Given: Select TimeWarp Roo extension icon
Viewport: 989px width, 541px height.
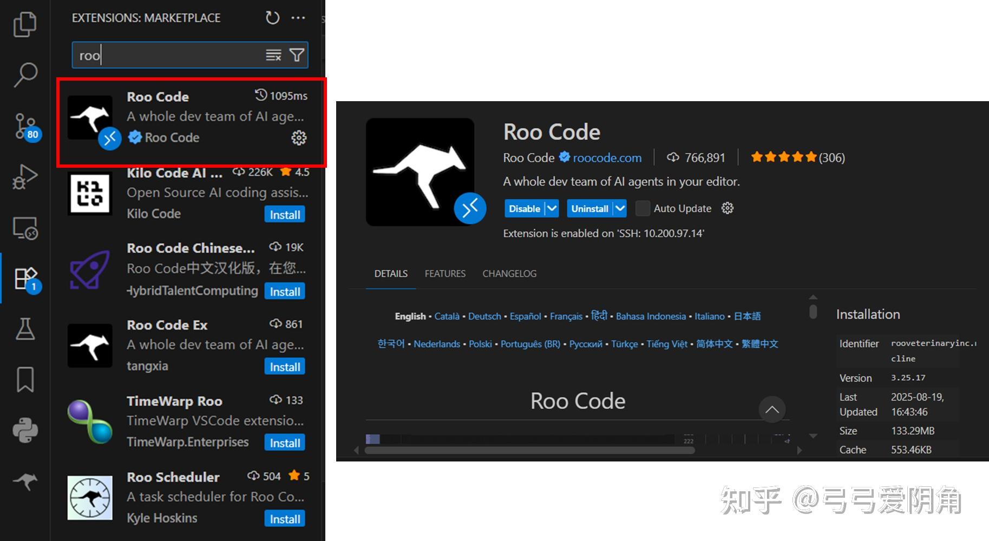Looking at the screenshot, I should pyautogui.click(x=90, y=421).
